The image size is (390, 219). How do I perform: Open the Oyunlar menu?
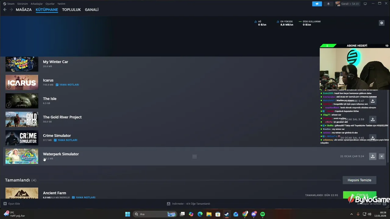click(50, 4)
